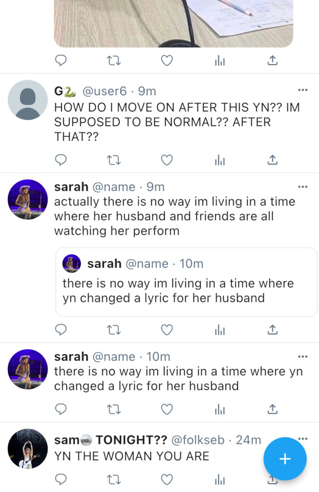Open the @folkseb profile handle
This screenshot has height=492, width=319.
[x=199, y=440]
